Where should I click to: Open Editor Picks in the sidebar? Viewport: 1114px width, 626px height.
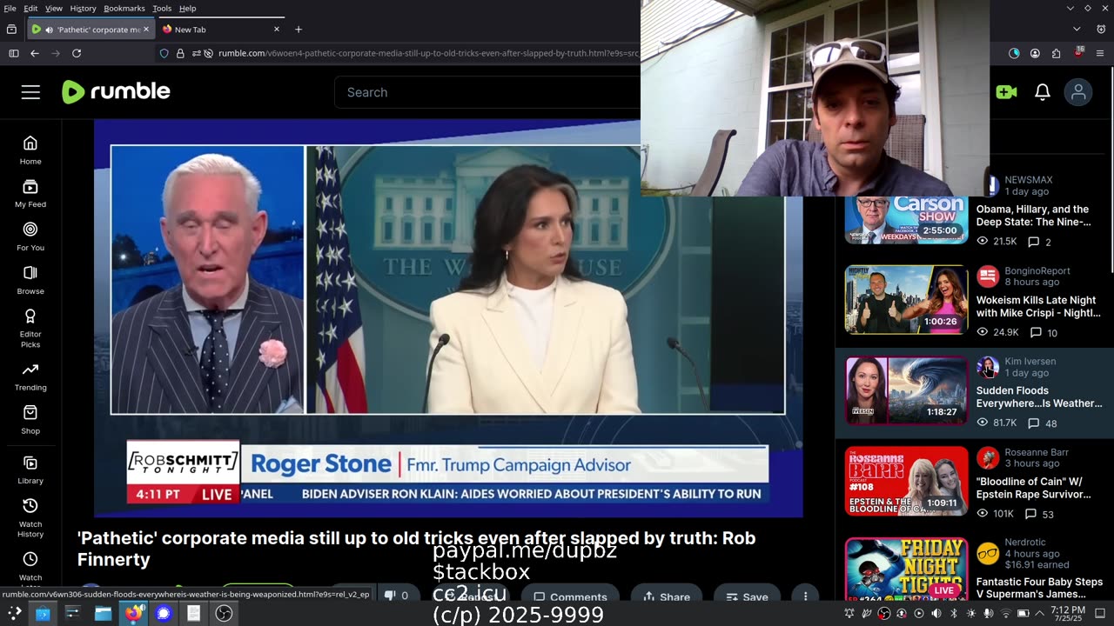[30, 328]
